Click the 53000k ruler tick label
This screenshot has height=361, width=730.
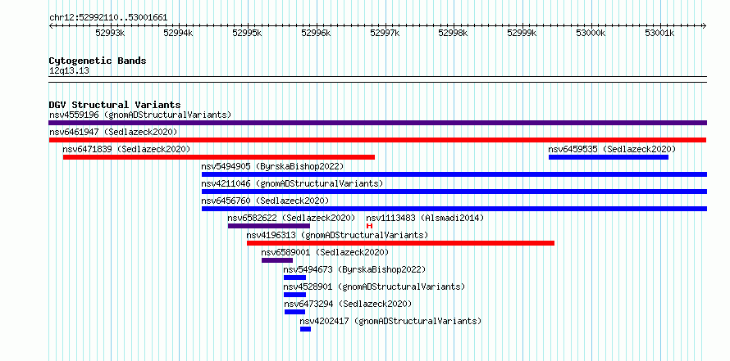pos(591,33)
